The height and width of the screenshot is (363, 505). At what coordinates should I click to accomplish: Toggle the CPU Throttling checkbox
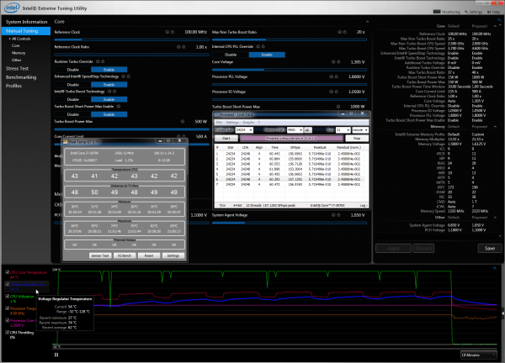pyautogui.click(x=7, y=333)
